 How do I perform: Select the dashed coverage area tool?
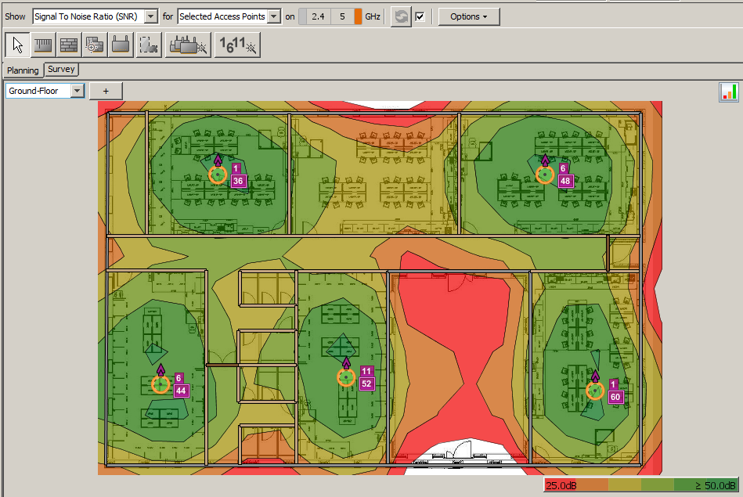(149, 45)
